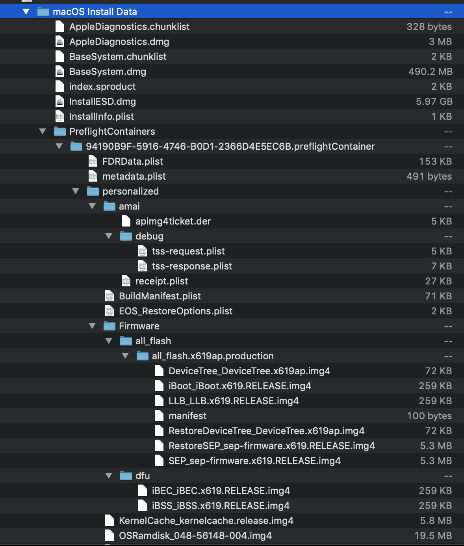Image resolution: width=464 pixels, height=546 pixels.
Task: Click the dfu folder icon
Action: click(x=126, y=476)
